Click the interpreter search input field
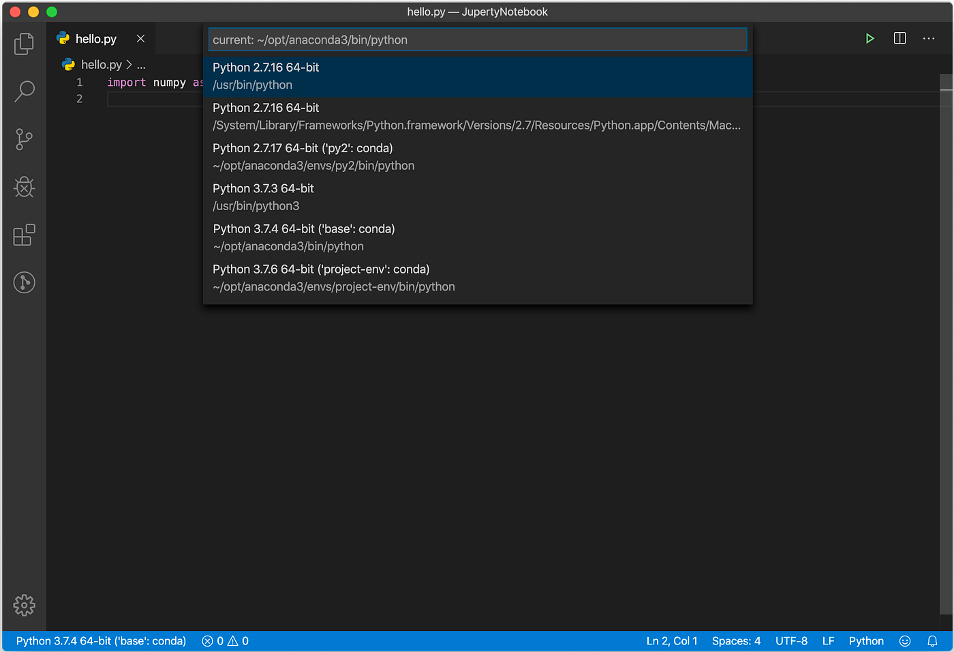 click(477, 40)
